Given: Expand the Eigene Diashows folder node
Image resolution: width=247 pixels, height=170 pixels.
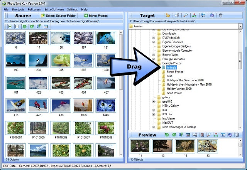Looking at the screenshot, I should click(154, 42).
